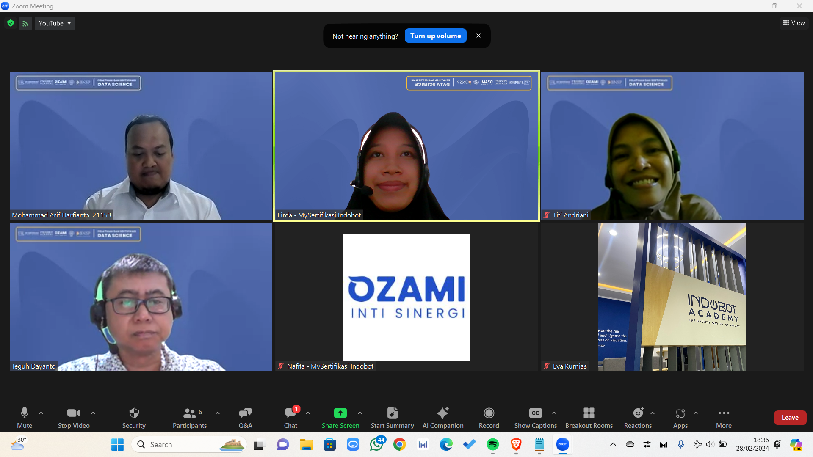Viewport: 813px width, 457px height.
Task: Open the More menu
Action: pyautogui.click(x=724, y=418)
